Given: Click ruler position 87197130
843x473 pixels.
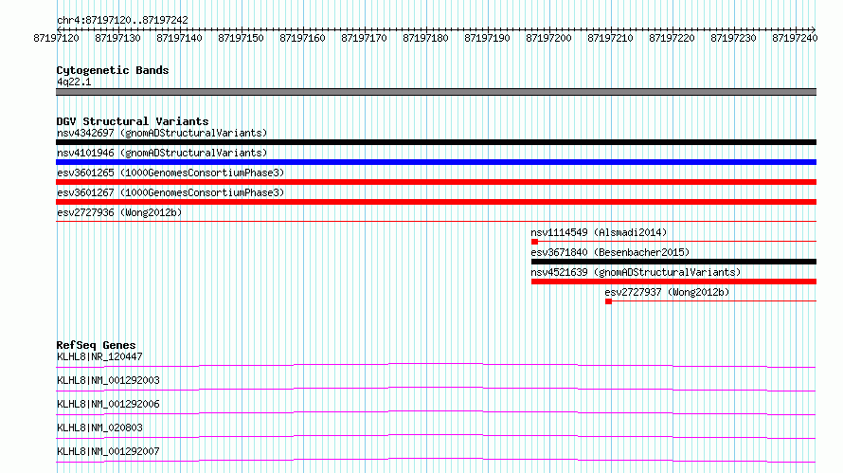Looking at the screenshot, I should (x=117, y=38).
